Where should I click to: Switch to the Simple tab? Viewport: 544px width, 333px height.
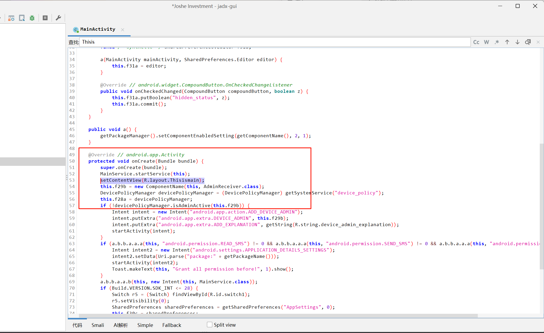(145, 325)
